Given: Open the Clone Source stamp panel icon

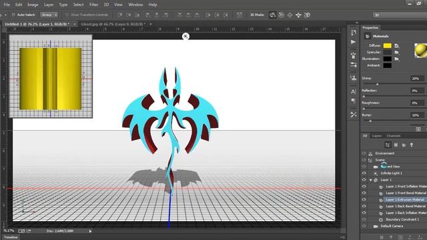Looking at the screenshot, I should coord(354,78).
